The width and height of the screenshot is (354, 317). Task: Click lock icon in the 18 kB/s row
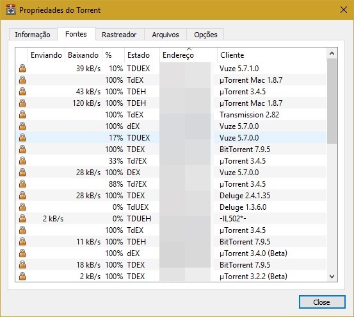[x=22, y=264]
